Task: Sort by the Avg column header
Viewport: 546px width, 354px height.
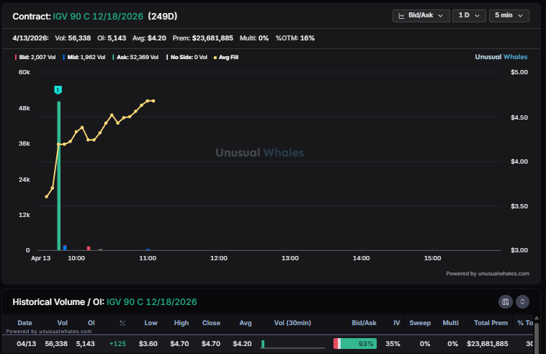Action: click(246, 323)
